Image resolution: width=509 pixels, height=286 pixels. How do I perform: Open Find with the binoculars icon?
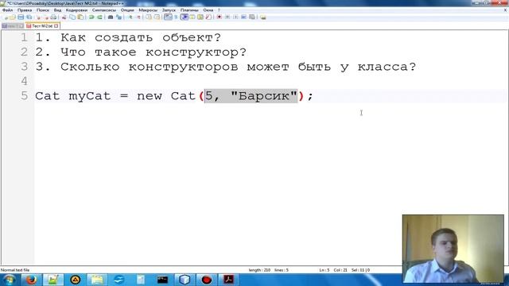(x=110, y=17)
